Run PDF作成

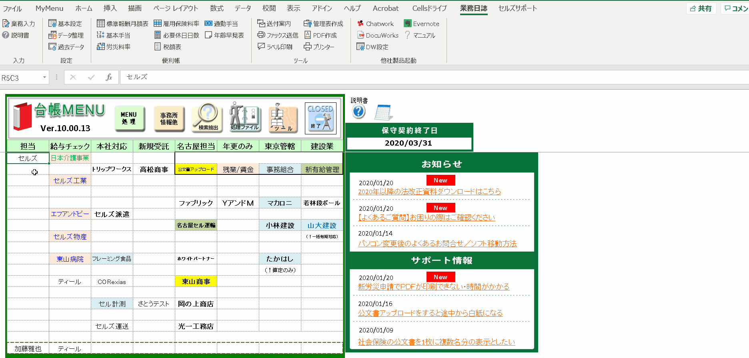[320, 35]
